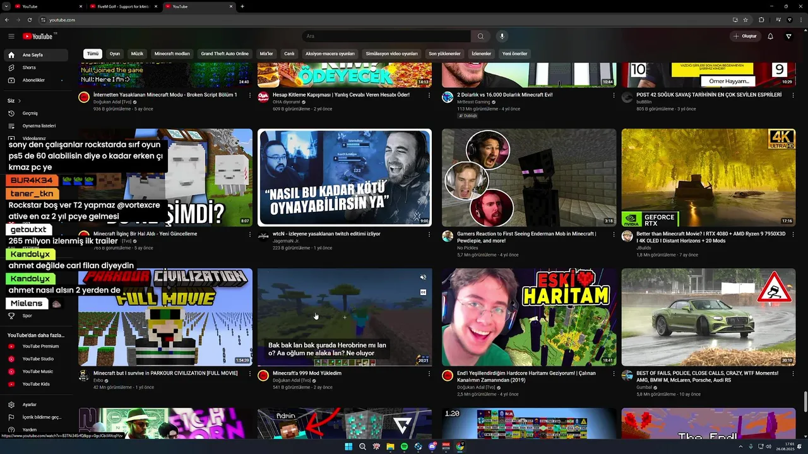Click the YouTube logo
Image resolution: width=808 pixels, height=454 pixels.
[x=39, y=36]
